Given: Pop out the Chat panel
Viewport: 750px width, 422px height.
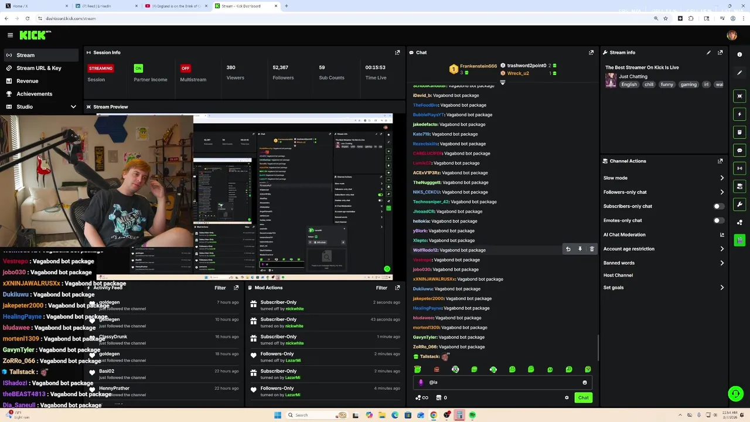Looking at the screenshot, I should coord(591,52).
